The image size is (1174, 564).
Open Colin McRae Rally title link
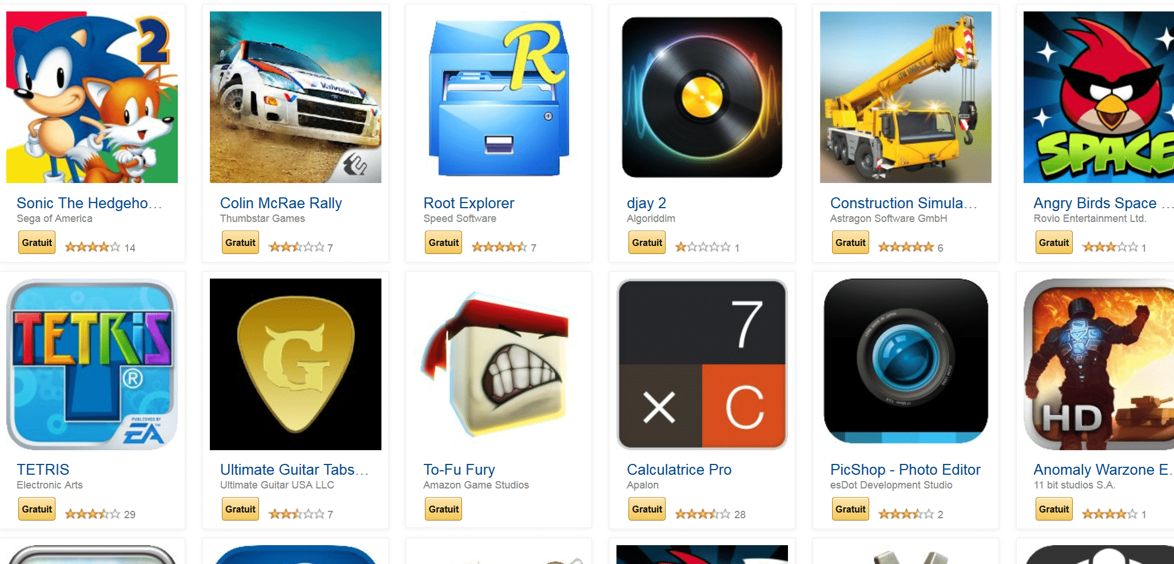click(x=281, y=203)
